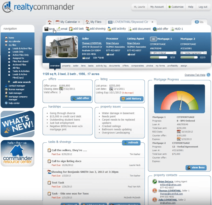This screenshot has width=212, height=205.
Task: Click the property house photo thumbnail
Action: coord(62,47)
